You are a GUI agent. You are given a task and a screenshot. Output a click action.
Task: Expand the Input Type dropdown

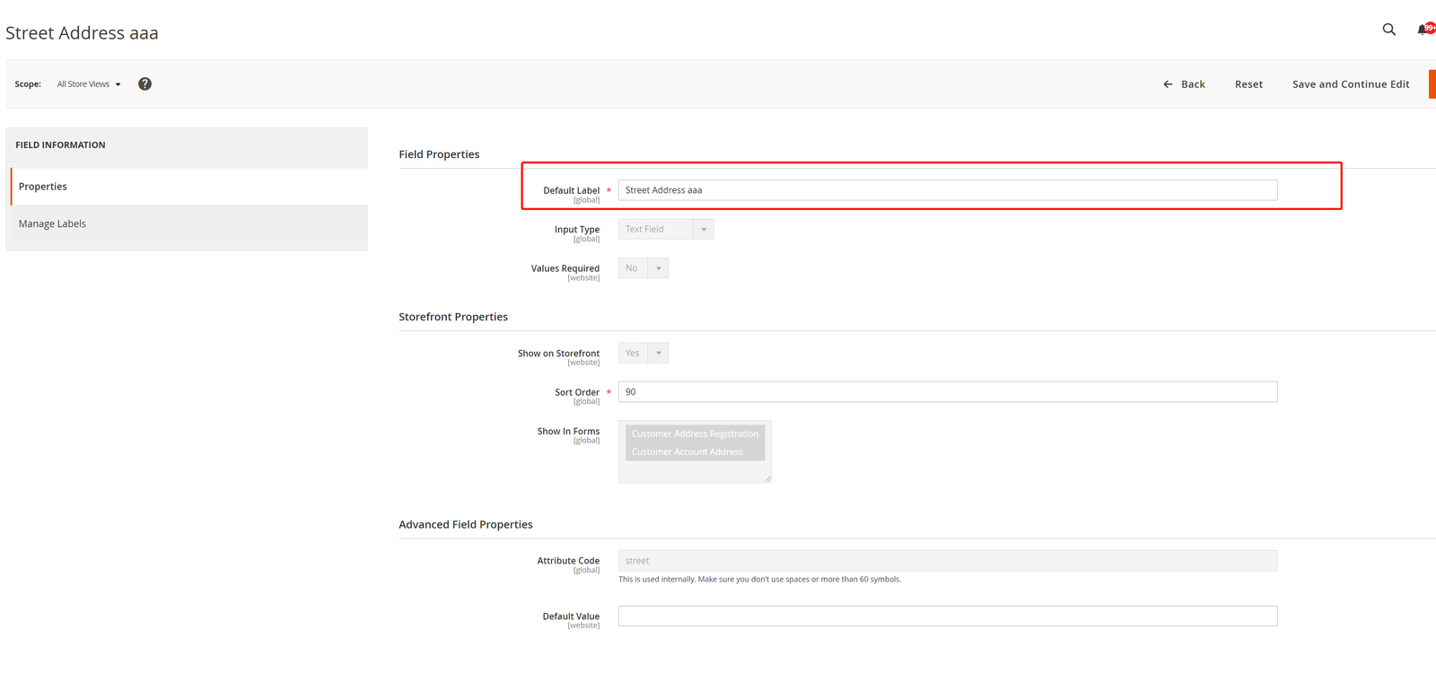(x=666, y=229)
